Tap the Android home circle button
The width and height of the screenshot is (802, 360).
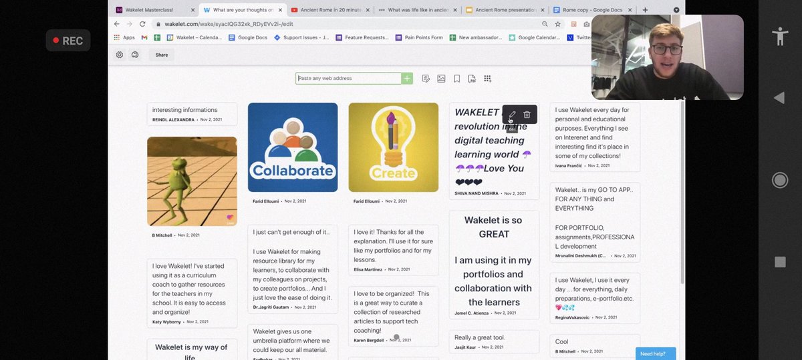(x=779, y=180)
